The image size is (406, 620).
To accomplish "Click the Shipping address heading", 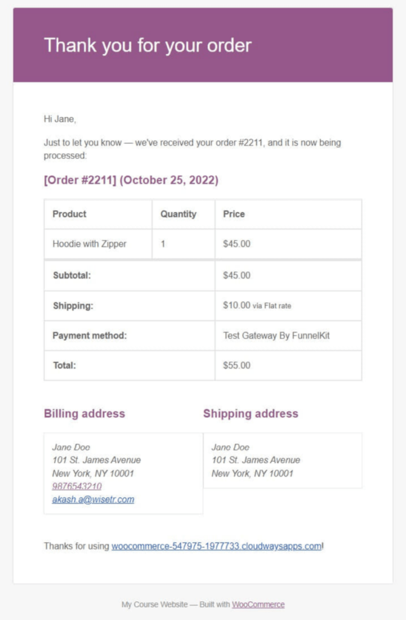I will click(x=250, y=414).
